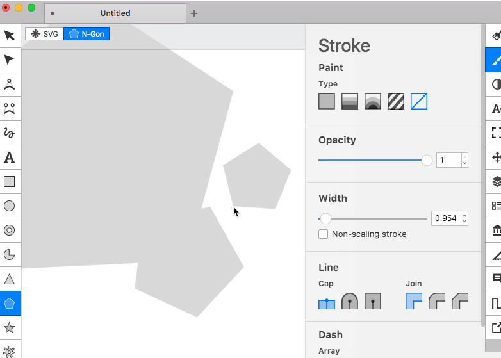Click the Width value field 0.954
This screenshot has height=358, width=501.
(446, 218)
